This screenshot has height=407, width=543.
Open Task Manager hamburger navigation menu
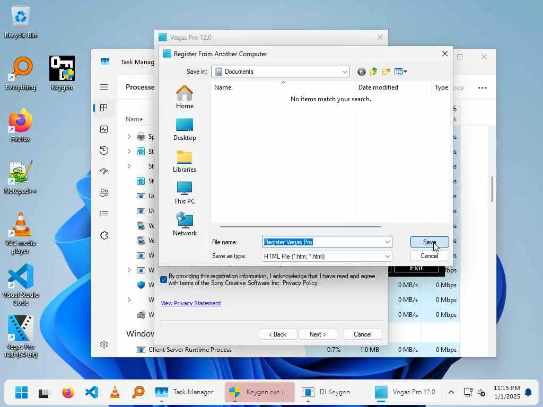click(x=104, y=87)
